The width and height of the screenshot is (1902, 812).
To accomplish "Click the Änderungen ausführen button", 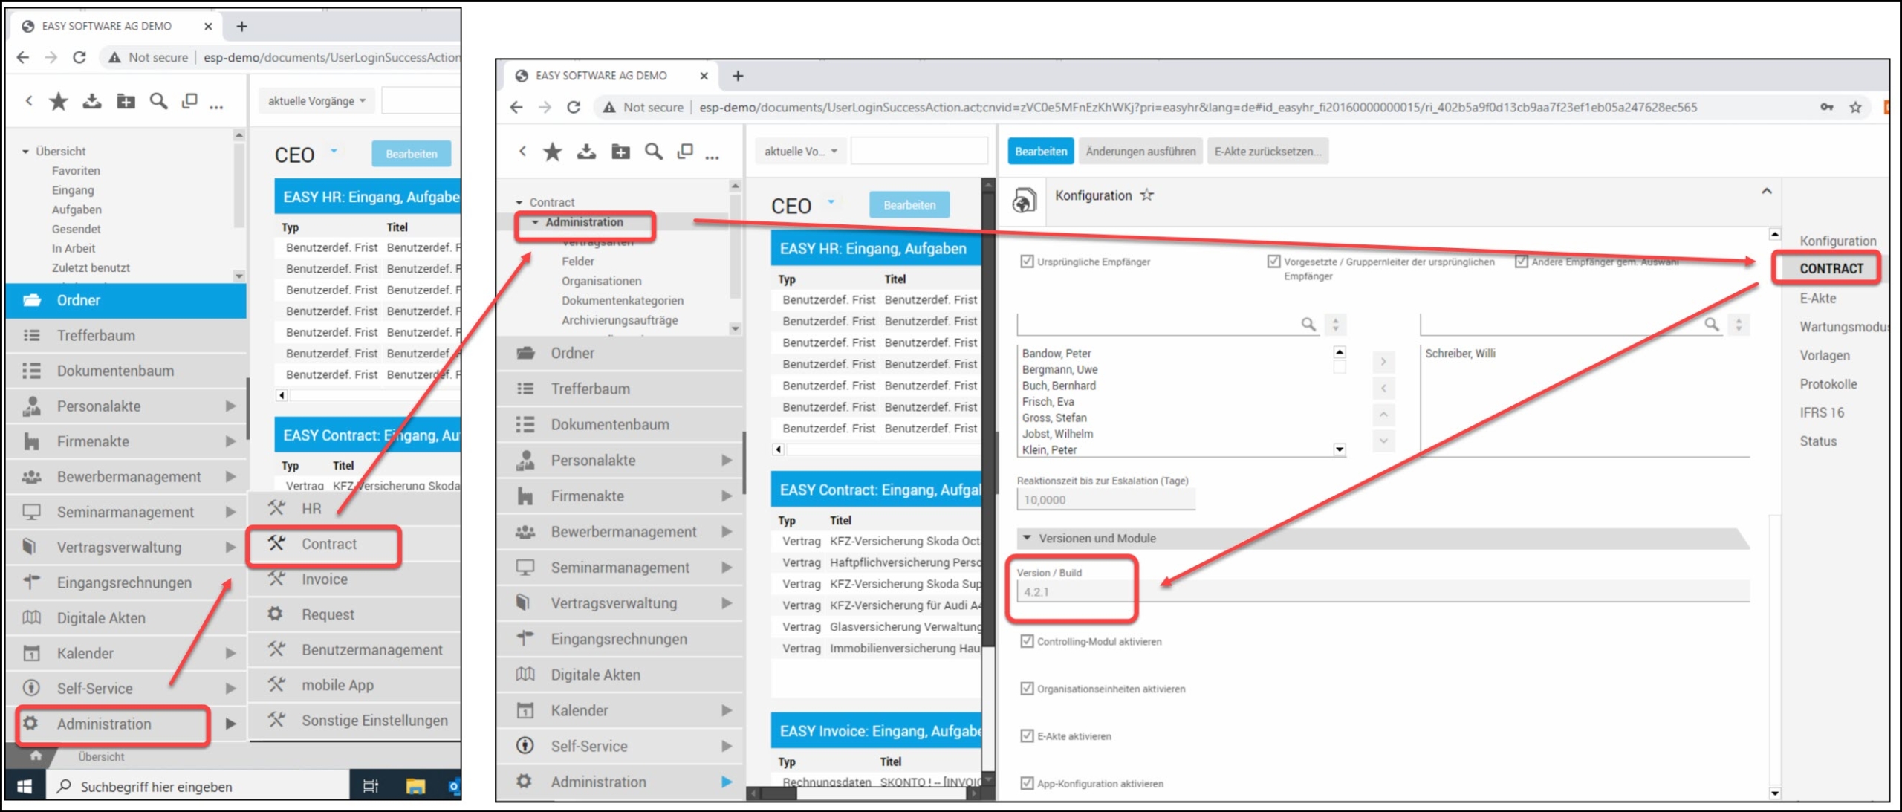I will (x=1140, y=152).
